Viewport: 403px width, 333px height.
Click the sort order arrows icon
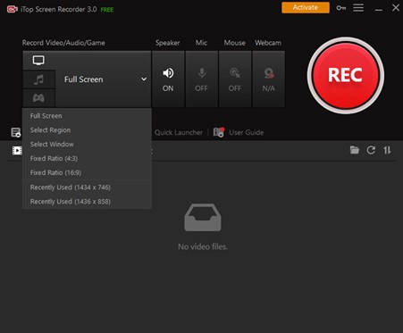[x=387, y=150]
